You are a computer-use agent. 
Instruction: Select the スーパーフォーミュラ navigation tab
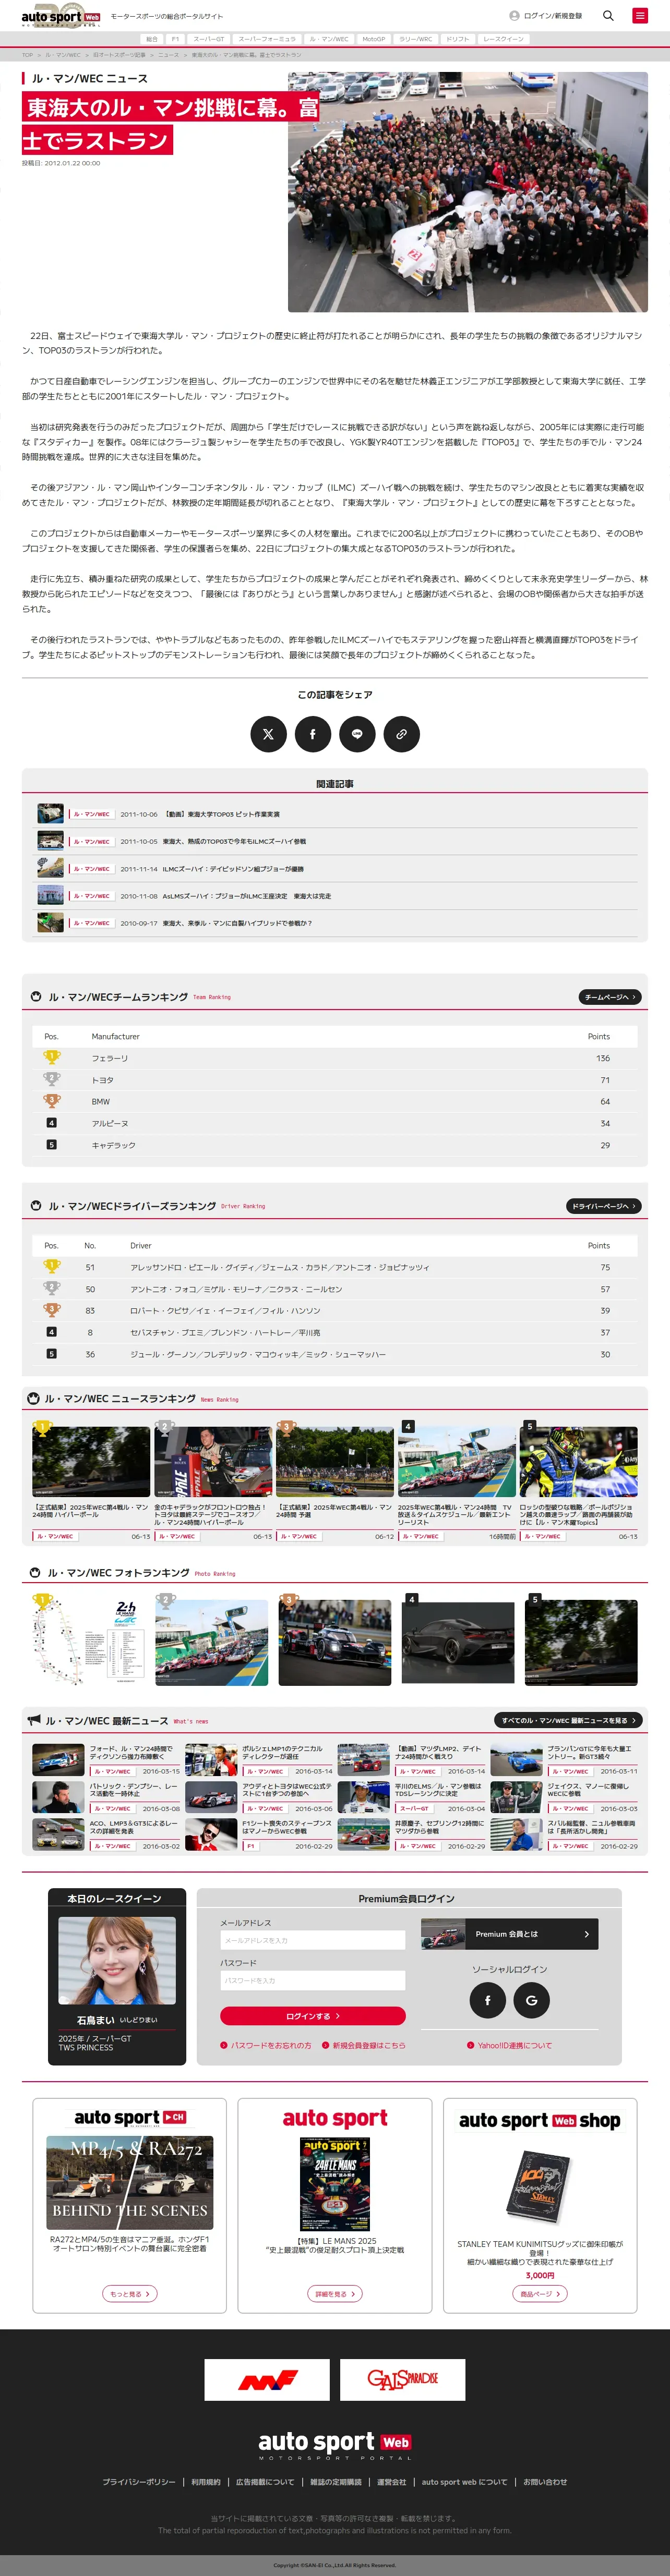click(267, 39)
